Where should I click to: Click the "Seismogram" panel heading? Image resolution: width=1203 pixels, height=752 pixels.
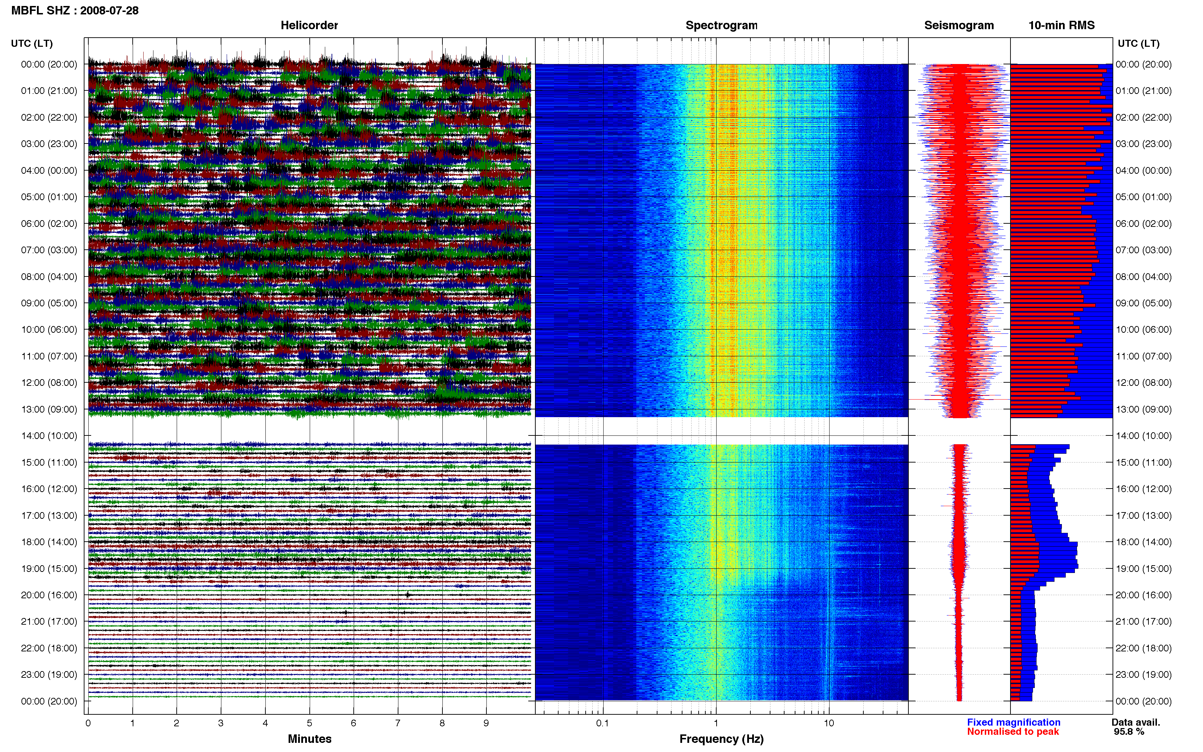point(959,25)
